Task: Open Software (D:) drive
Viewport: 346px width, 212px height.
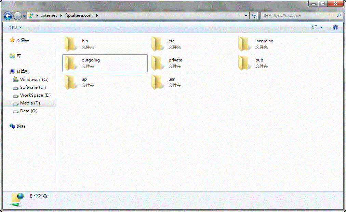Action: click(x=33, y=87)
